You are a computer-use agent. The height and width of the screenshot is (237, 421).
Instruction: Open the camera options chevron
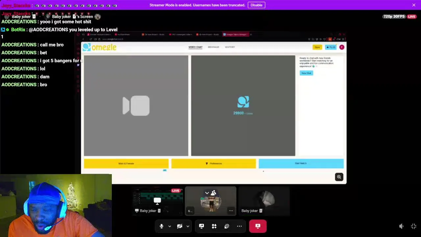pyautogui.click(x=188, y=226)
